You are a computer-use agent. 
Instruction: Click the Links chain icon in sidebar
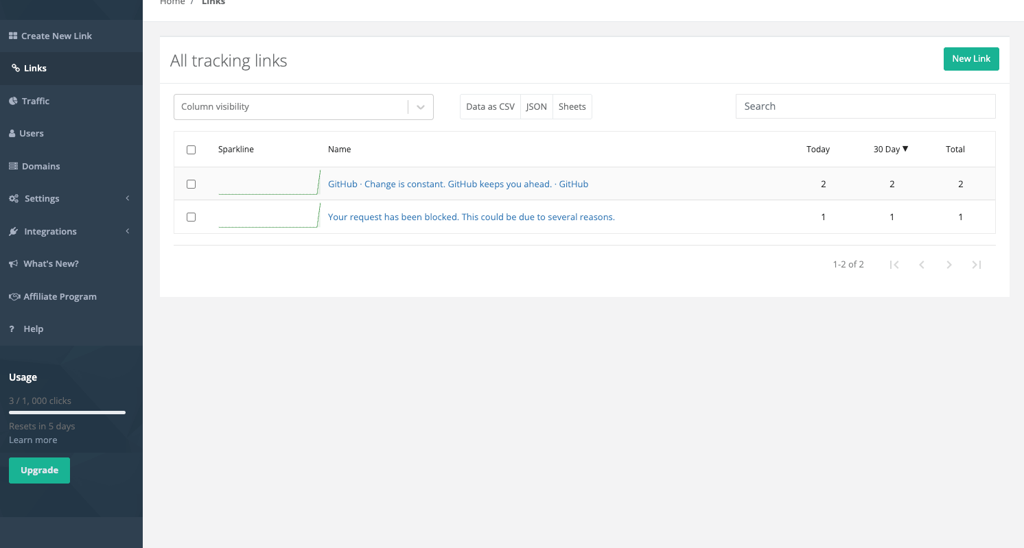pyautogui.click(x=15, y=68)
